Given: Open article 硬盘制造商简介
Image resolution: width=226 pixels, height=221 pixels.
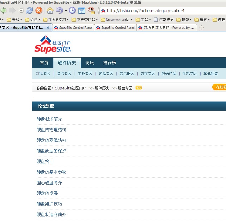Looking at the screenshot, I should (x=51, y=215).
